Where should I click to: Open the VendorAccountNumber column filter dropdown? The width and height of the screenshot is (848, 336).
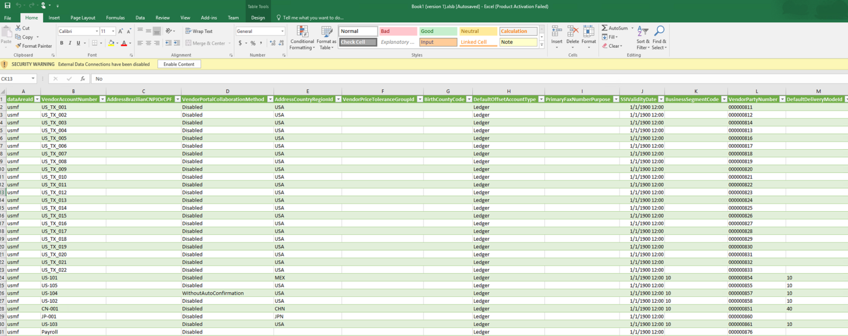[102, 99]
